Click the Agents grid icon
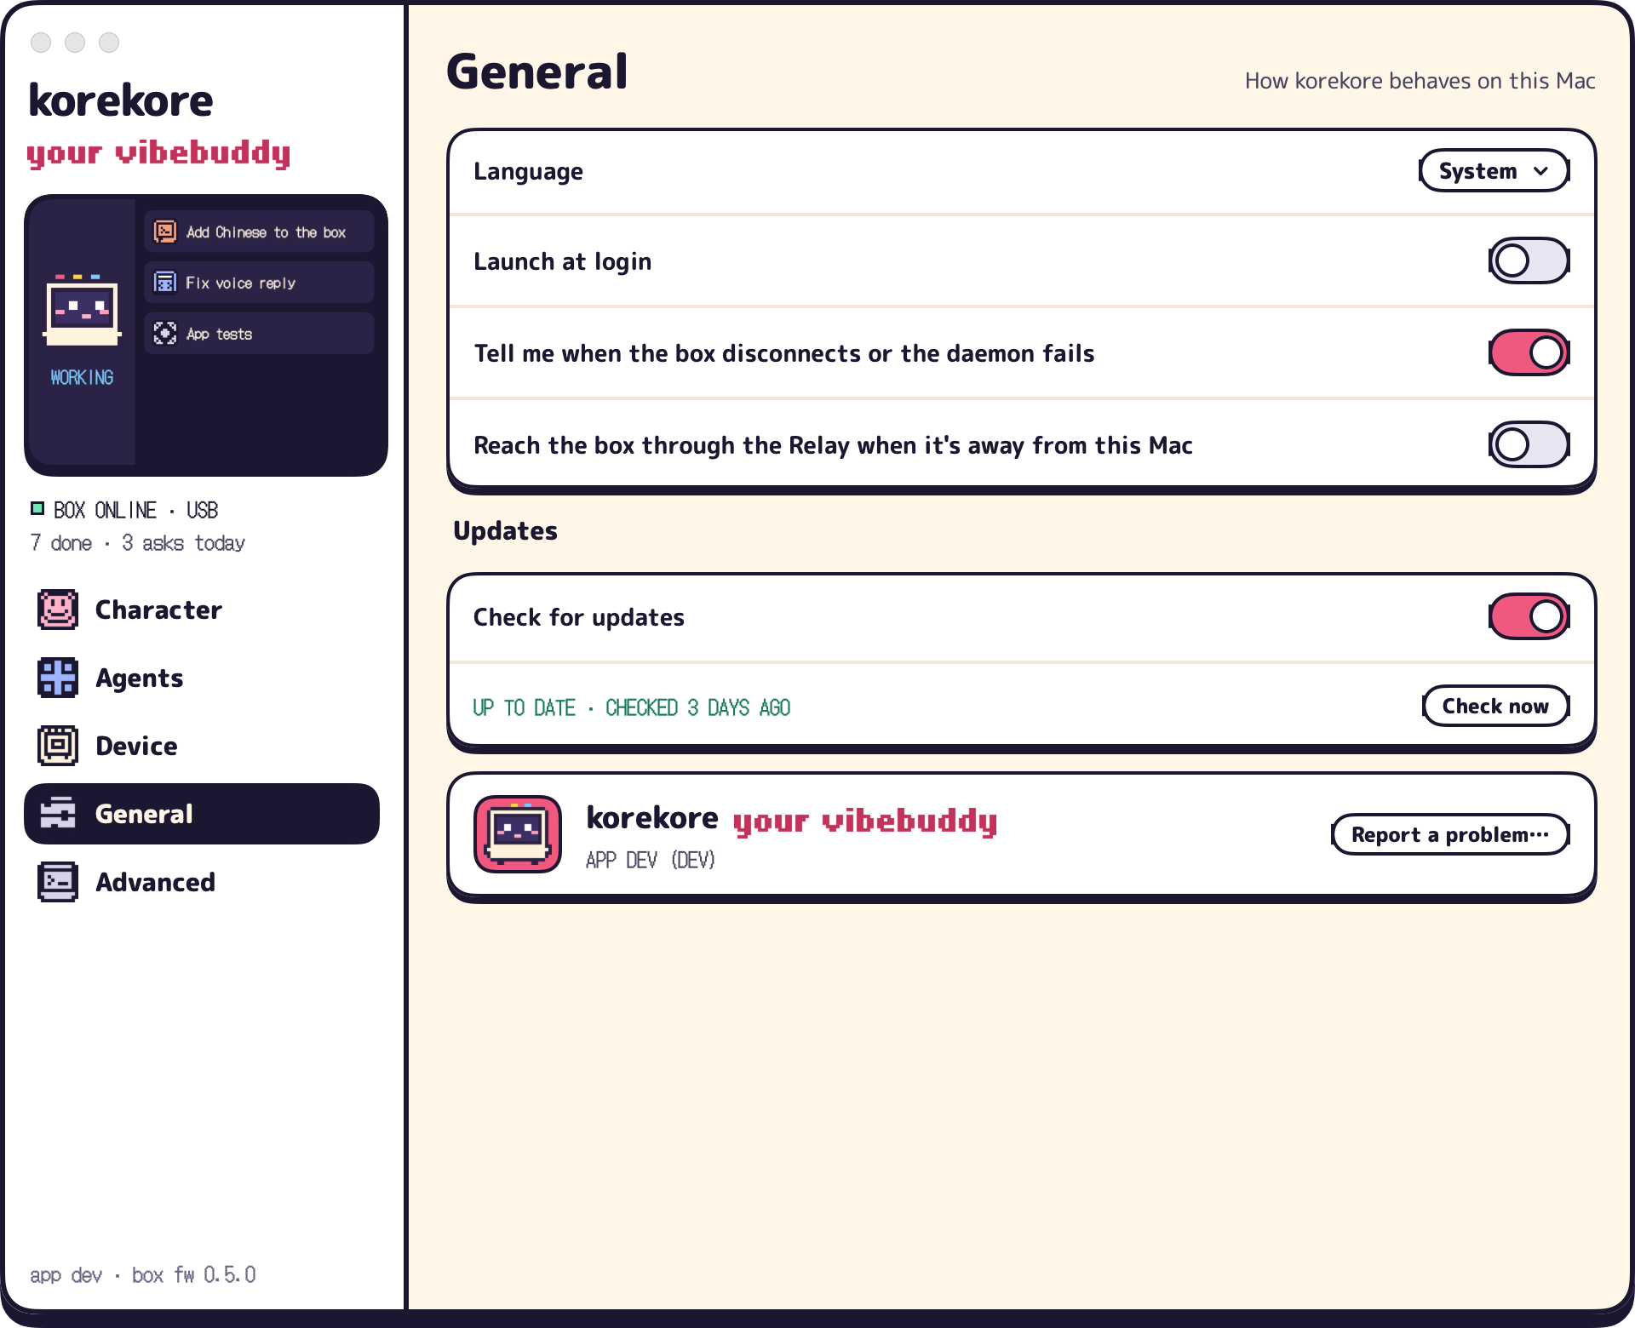Screen dimensions: 1635x1328 (58, 678)
